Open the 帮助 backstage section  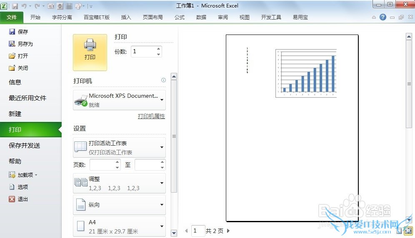click(15, 161)
